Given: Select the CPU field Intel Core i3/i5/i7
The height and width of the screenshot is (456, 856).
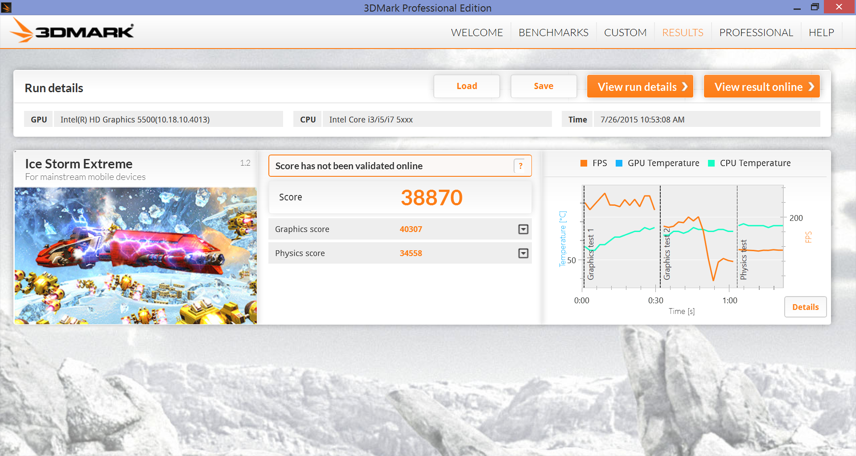Looking at the screenshot, I should pyautogui.click(x=437, y=119).
